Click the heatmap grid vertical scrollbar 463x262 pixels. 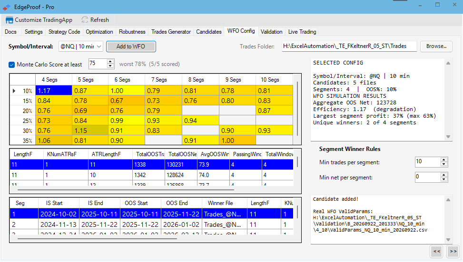297,109
